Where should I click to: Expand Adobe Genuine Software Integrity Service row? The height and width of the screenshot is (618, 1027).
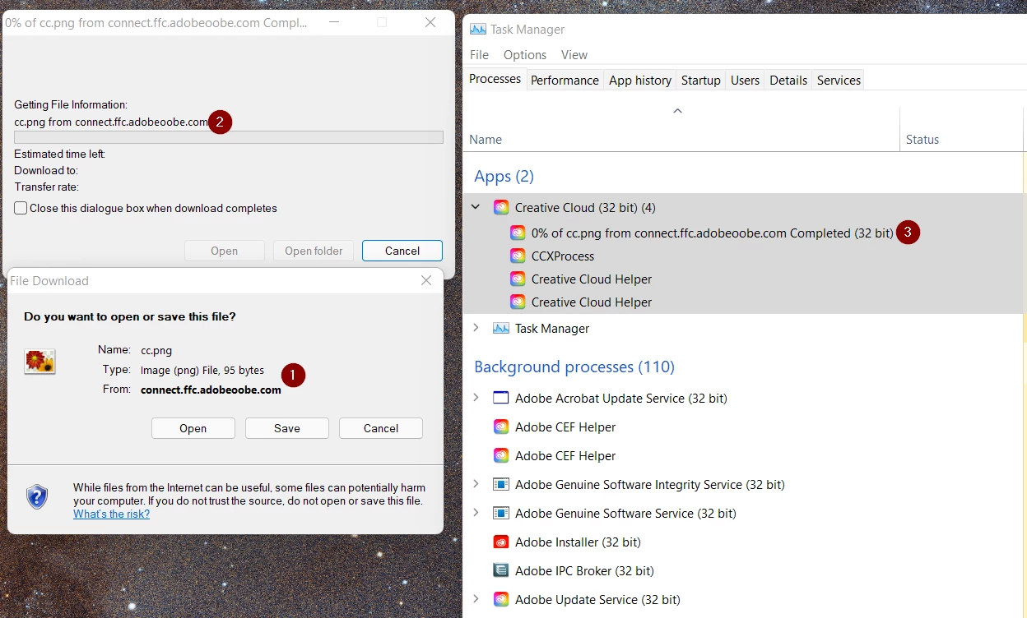[x=476, y=484]
